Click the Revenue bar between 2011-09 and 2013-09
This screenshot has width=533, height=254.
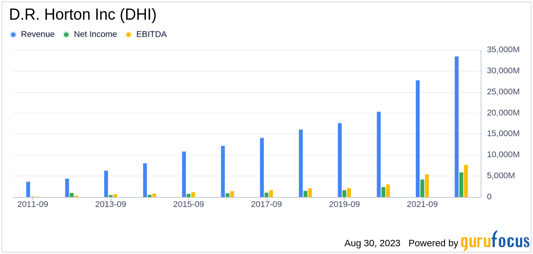point(67,188)
